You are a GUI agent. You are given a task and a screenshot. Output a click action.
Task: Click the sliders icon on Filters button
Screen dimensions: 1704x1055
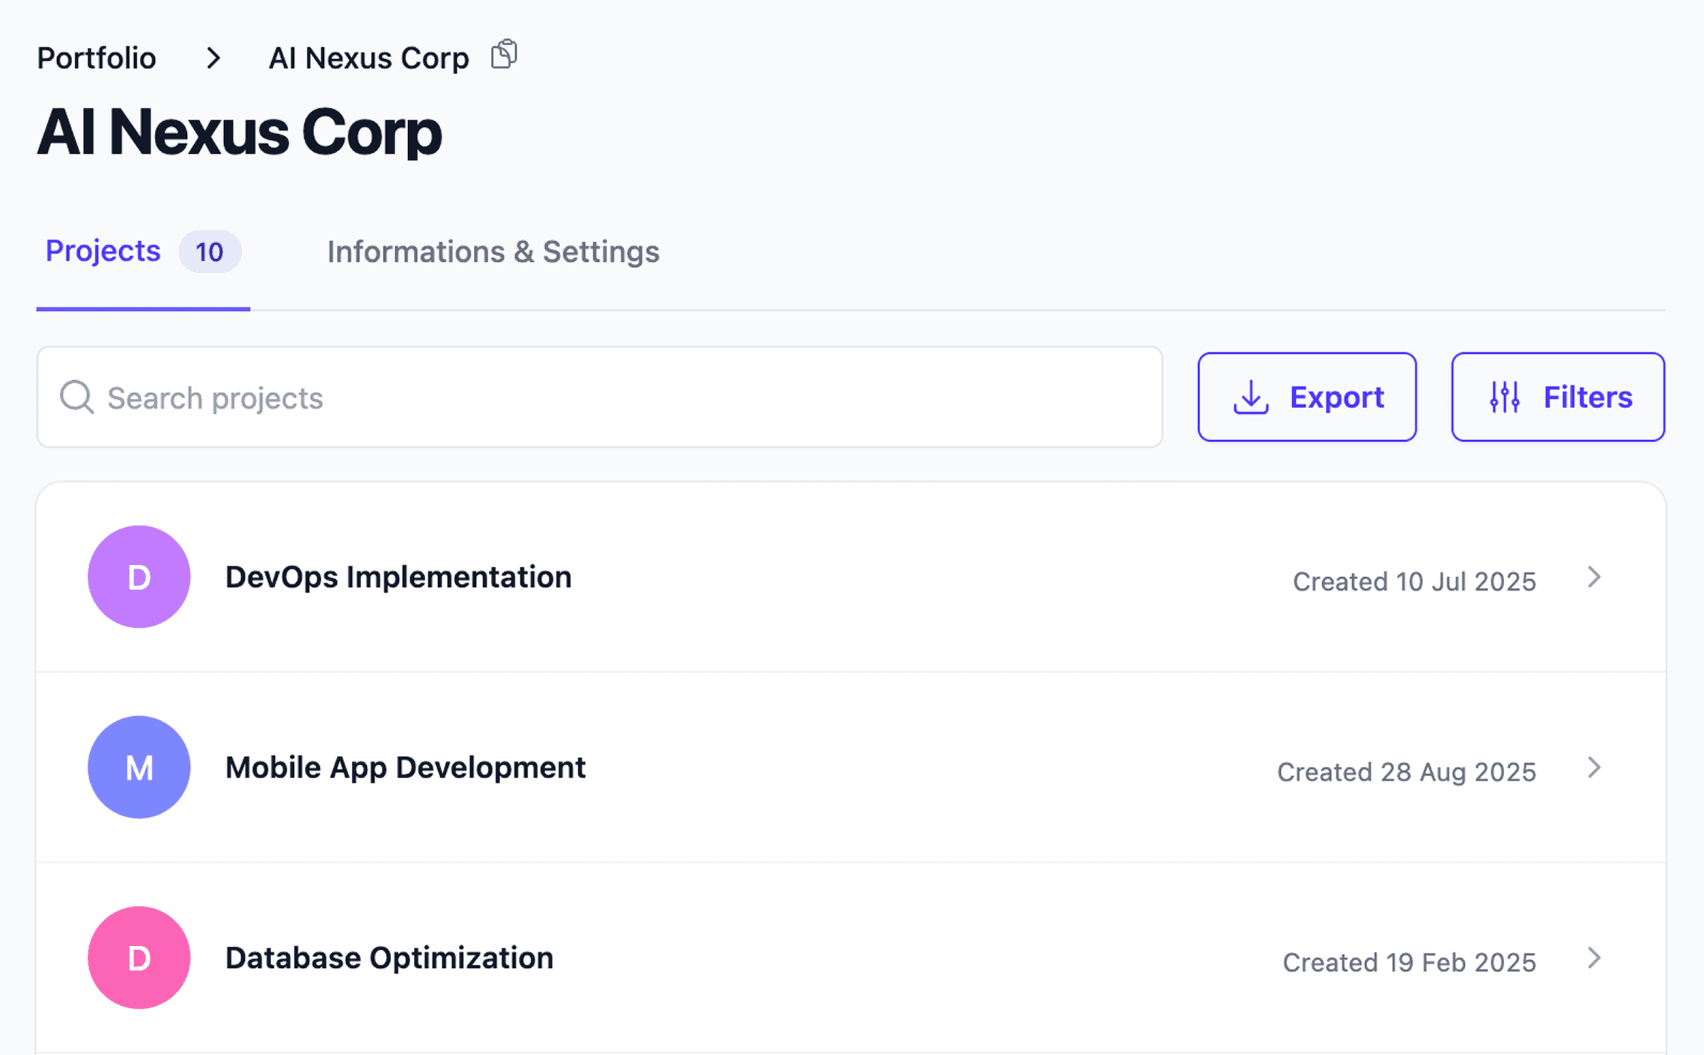pos(1504,397)
